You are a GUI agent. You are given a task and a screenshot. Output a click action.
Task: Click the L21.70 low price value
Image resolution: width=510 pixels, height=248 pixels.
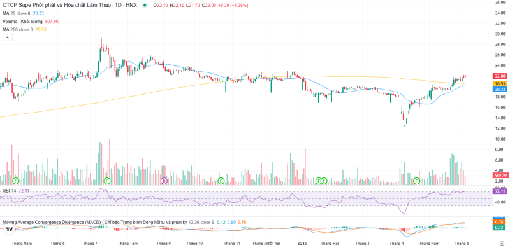coord(193,6)
